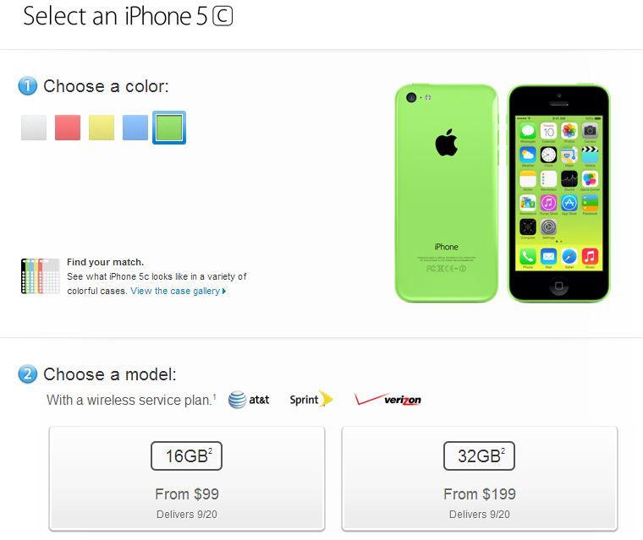Select the white color swatch

(x=34, y=128)
